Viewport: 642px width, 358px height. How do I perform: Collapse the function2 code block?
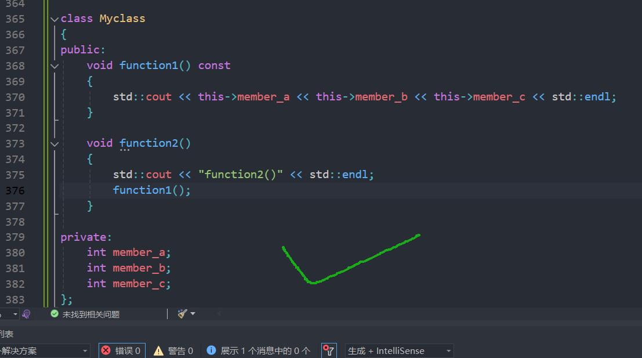click(54, 144)
